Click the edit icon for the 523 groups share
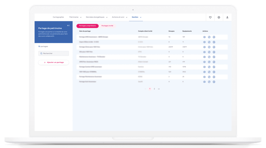This screenshot has height=148, width=266. pos(209,72)
